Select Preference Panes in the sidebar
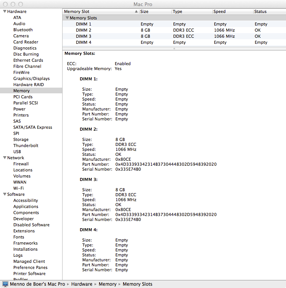286x288 pixels. click(x=31, y=267)
